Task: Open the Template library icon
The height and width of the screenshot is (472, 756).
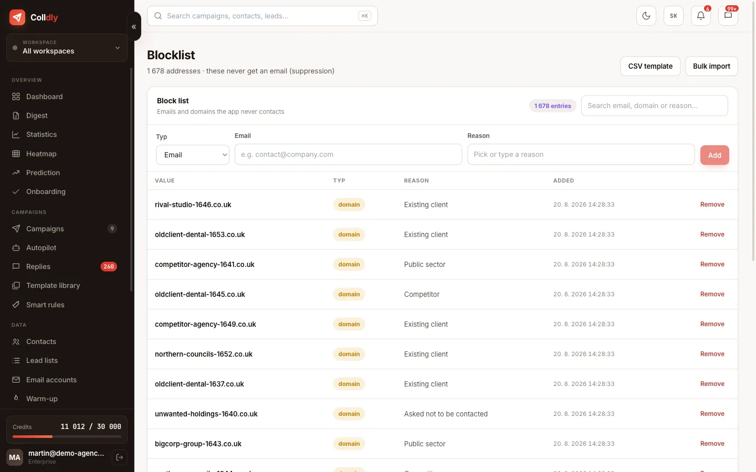Action: click(x=16, y=285)
